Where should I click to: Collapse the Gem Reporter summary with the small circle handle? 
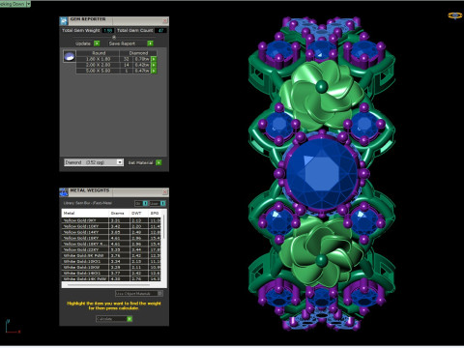pos(113,37)
